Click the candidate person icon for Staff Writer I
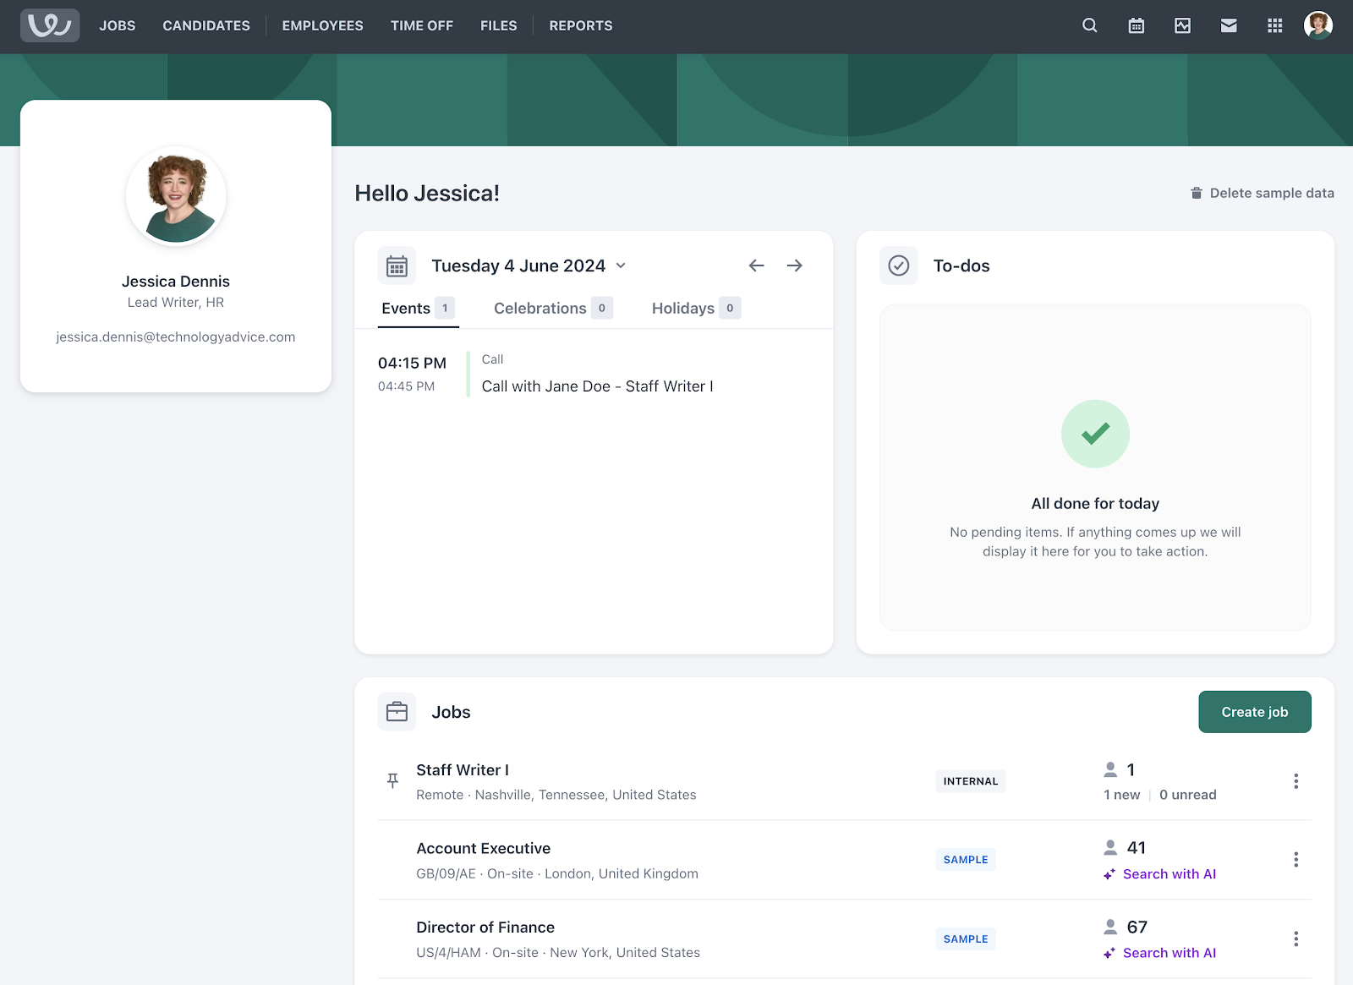The width and height of the screenshot is (1353, 985). [x=1110, y=769]
